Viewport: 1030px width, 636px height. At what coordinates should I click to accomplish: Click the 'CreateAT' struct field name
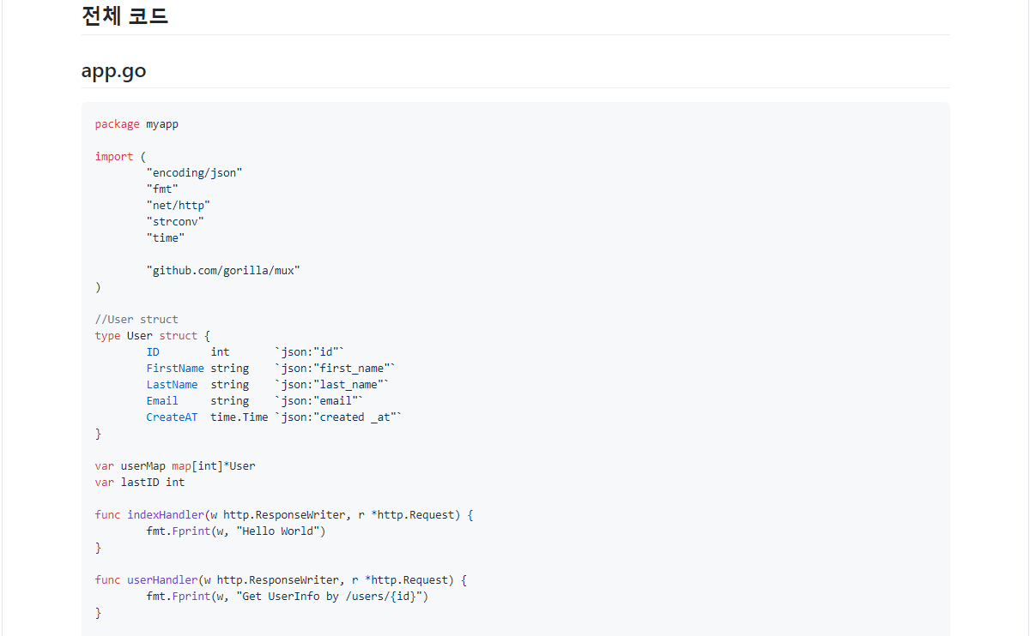[x=172, y=417]
